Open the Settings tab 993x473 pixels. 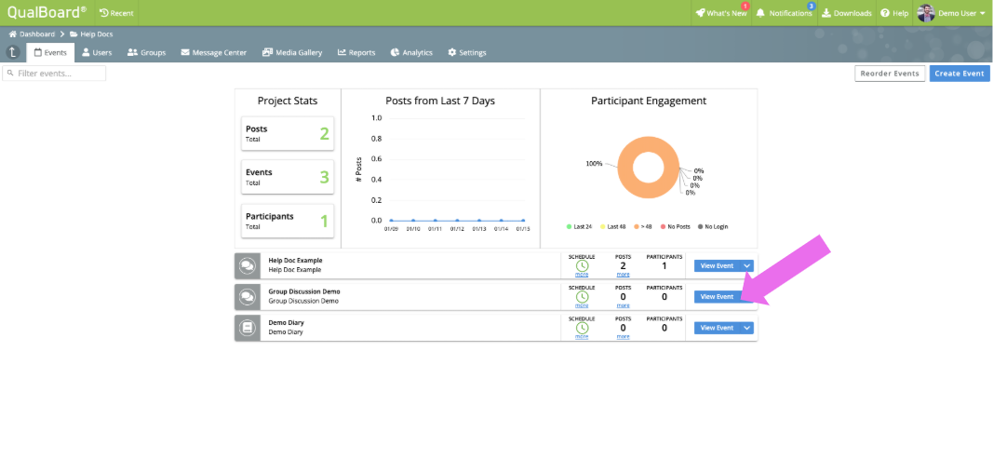(x=467, y=52)
